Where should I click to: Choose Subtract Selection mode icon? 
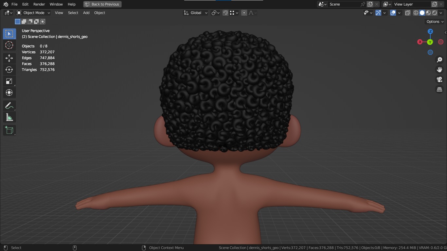[30, 22]
